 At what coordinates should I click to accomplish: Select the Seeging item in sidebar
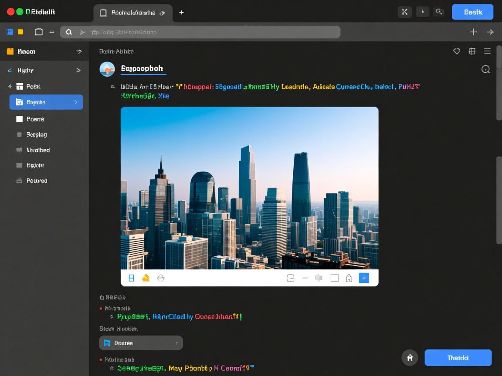(37, 134)
